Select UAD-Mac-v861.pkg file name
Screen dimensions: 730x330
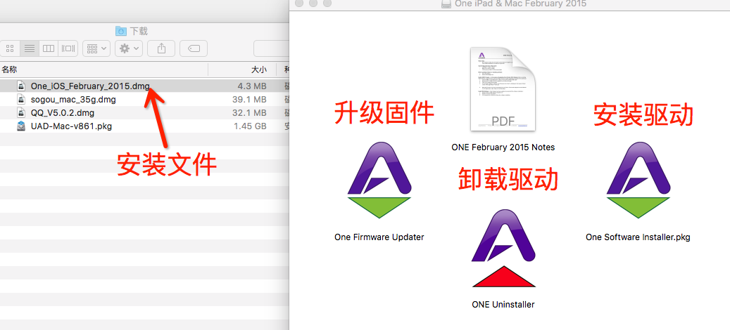click(x=71, y=126)
